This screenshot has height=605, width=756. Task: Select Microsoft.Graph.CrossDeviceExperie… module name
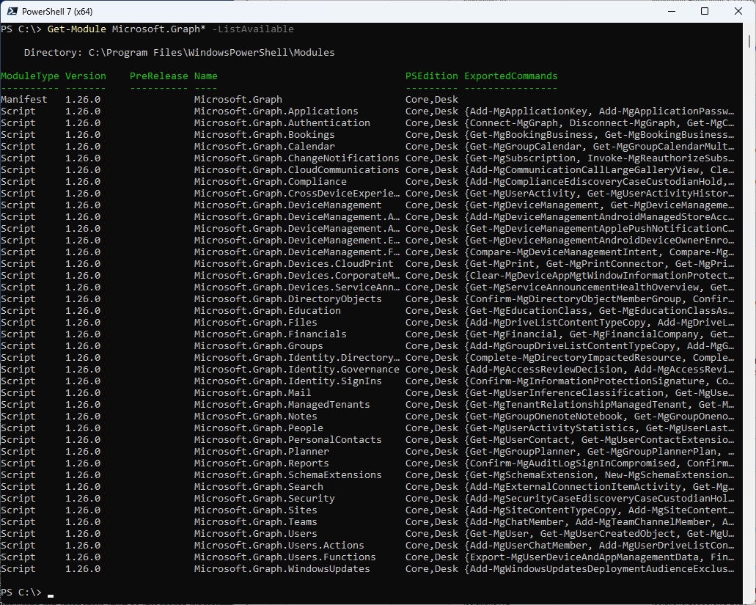coord(296,194)
